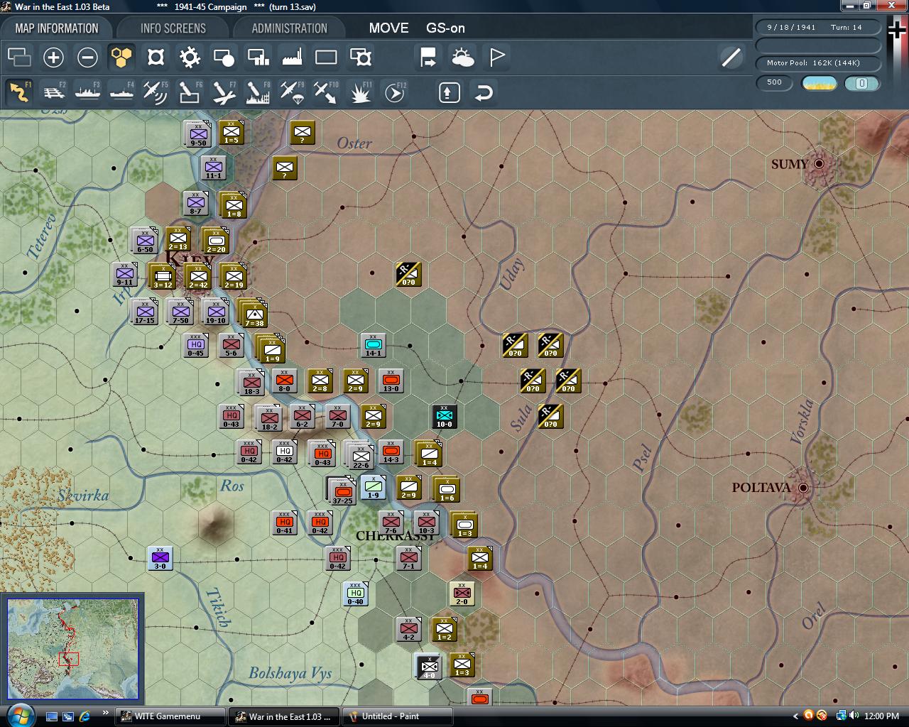This screenshot has height=727, width=909.
Task: Select F6 bomb unit mode icon
Action: [x=190, y=92]
